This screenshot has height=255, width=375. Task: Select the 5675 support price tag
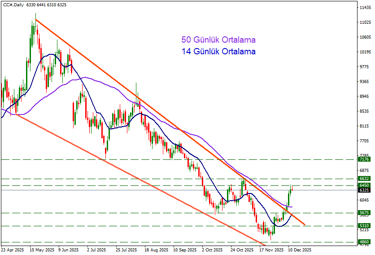(x=364, y=213)
